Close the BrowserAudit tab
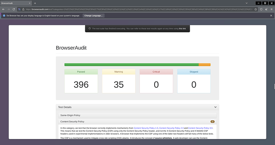The width and height of the screenshot is (275, 145). (29, 3)
